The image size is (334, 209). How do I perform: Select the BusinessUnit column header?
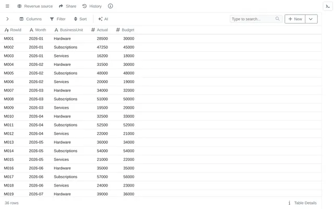(68, 30)
